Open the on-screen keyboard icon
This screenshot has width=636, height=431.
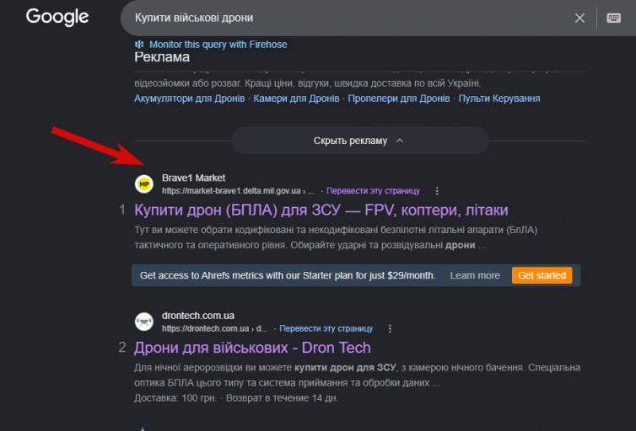click(x=613, y=18)
